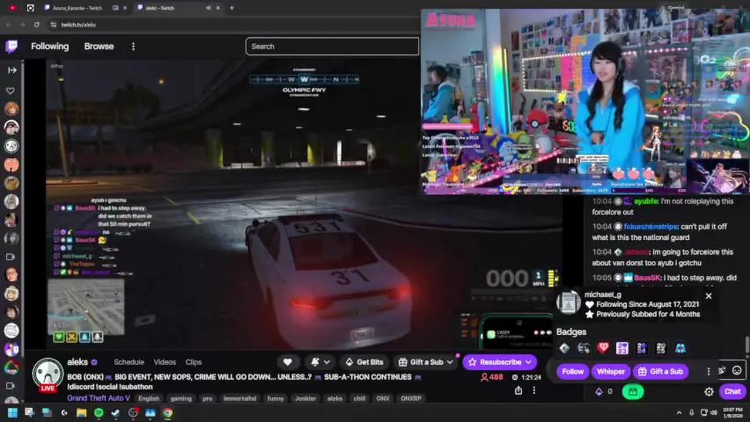Gift a Sub to michael_g in user card

pyautogui.click(x=661, y=372)
